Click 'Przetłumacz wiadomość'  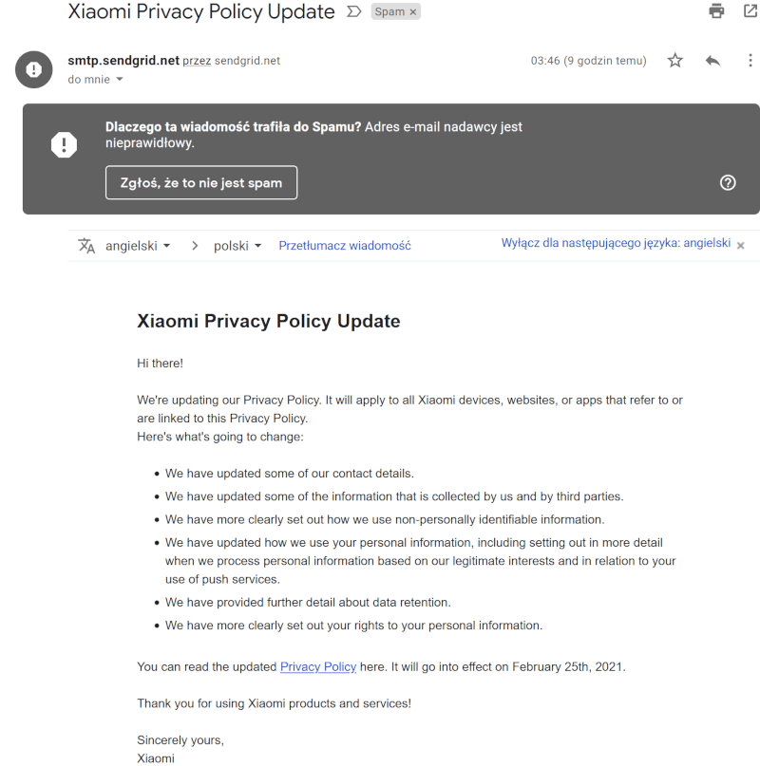click(344, 245)
